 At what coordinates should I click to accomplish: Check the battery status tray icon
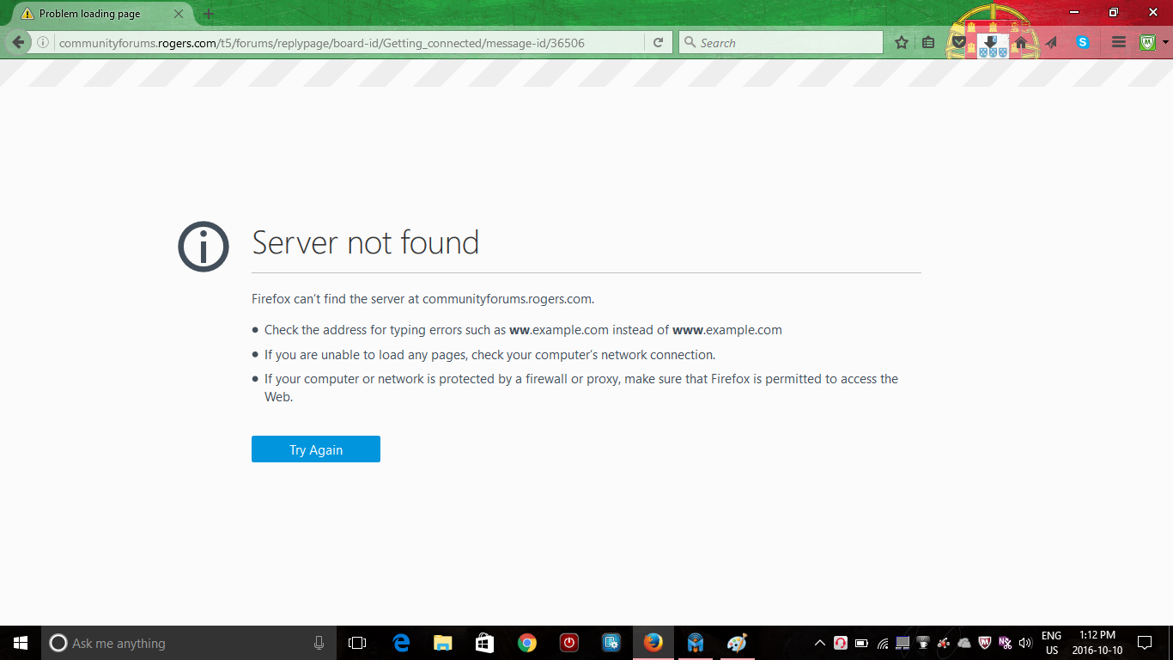pos(861,643)
